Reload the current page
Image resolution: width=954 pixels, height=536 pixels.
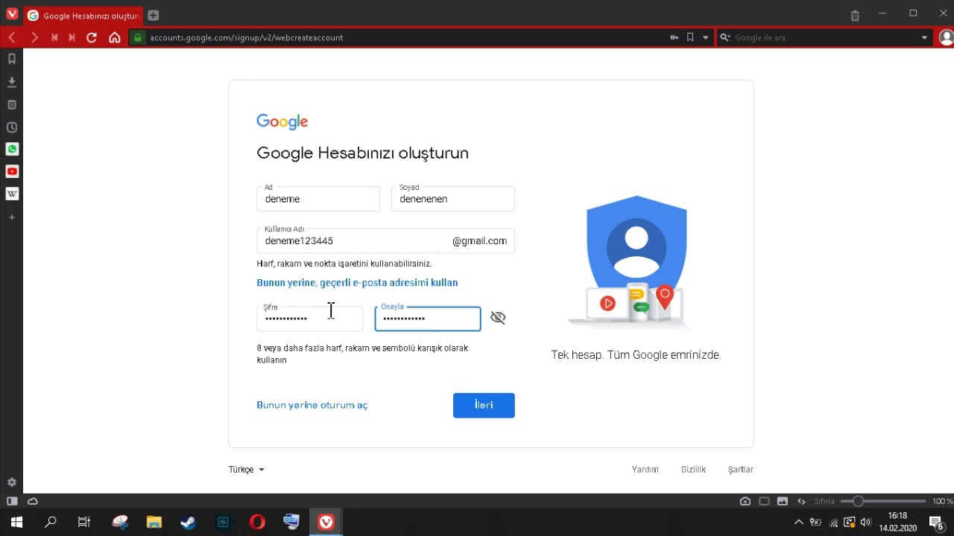(x=92, y=37)
